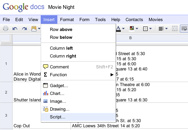Image resolution: width=188 pixels, height=130 pixels.
Task: Click the cell borders icon
Action: tap(145, 29)
